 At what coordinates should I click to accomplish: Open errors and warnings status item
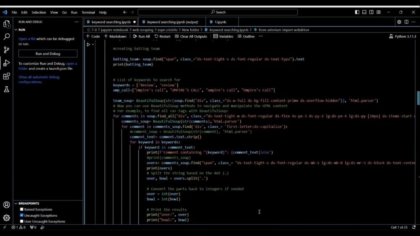[18, 228]
